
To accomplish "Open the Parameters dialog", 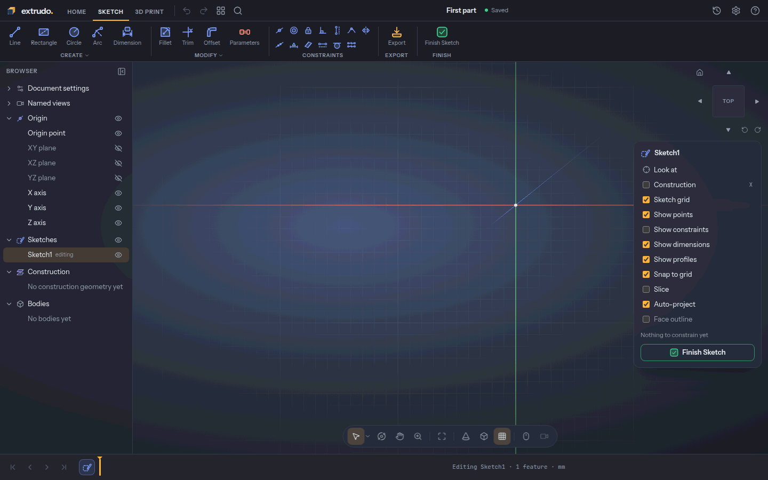I will tap(245, 36).
